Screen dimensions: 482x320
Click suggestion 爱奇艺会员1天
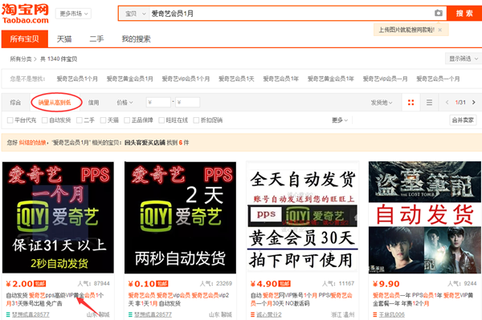coord(236,79)
